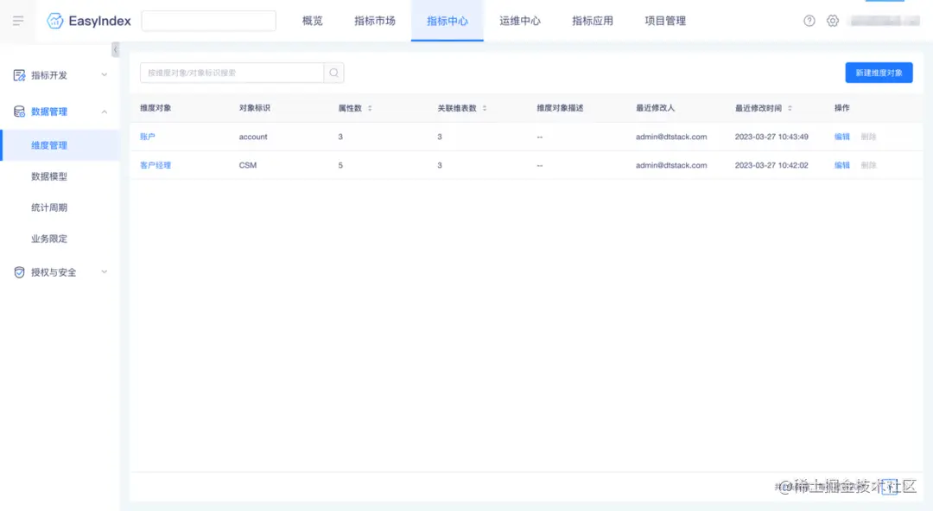Click admin@dtstack.com in the 账户 row
The image size is (933, 511).
671,137
